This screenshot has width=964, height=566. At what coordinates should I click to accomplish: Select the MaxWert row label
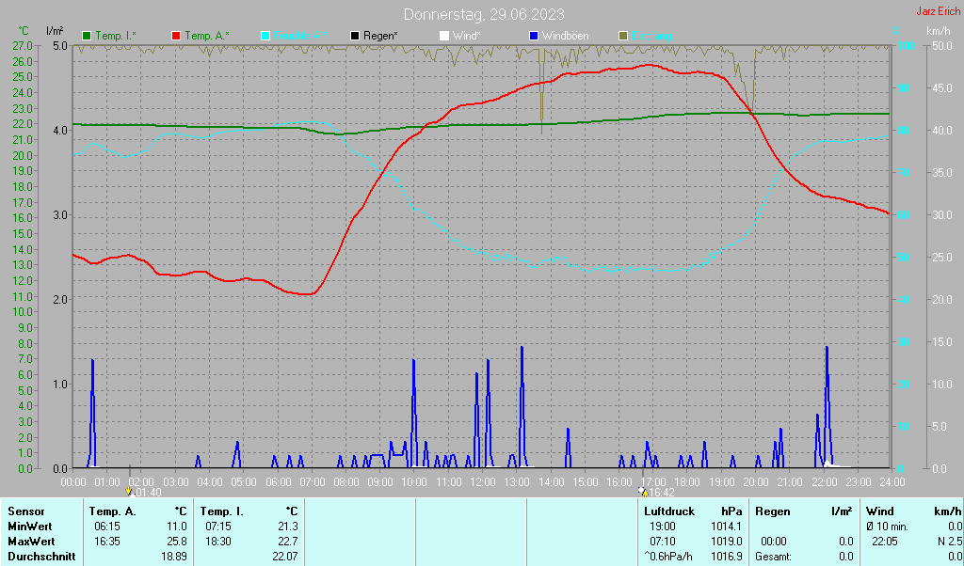pyautogui.click(x=31, y=542)
